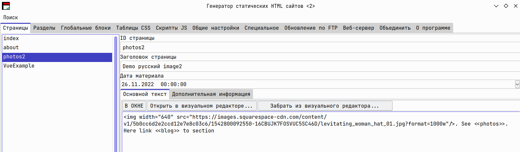The height and width of the screenshot is (152, 520).
Task: Select the VueExample page in list
Action: 57,66
